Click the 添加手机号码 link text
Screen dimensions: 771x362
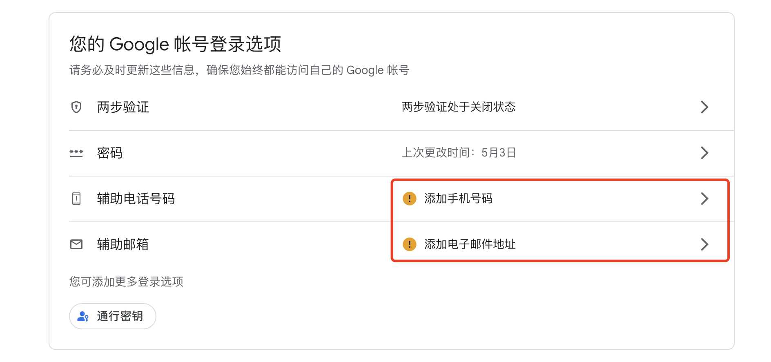tap(458, 199)
